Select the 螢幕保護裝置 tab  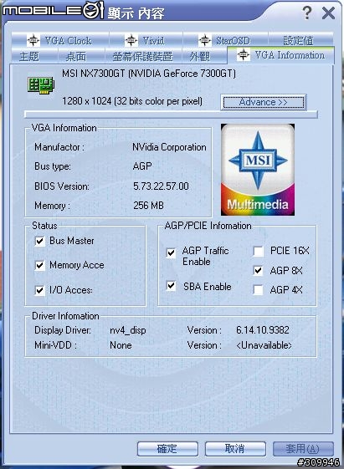click(x=143, y=56)
